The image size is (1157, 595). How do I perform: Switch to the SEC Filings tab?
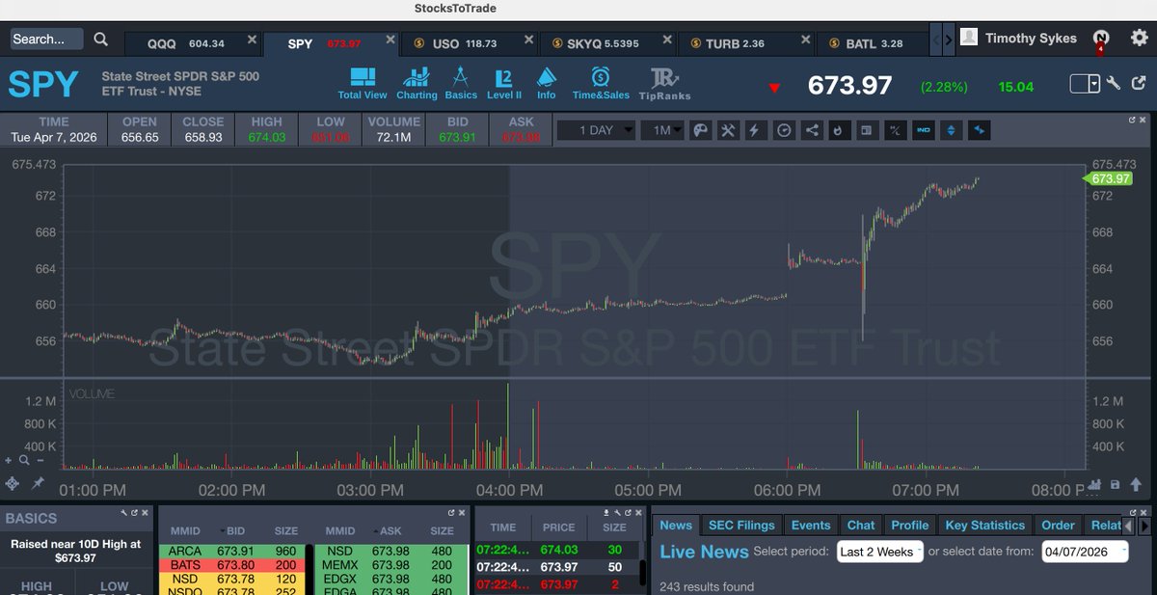pos(740,525)
